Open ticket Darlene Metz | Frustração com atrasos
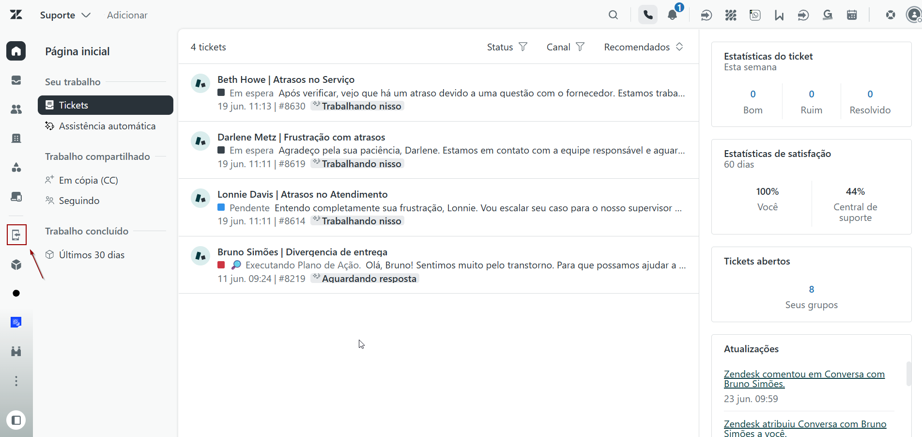Screen dimensions: 922x437 (x=438, y=150)
